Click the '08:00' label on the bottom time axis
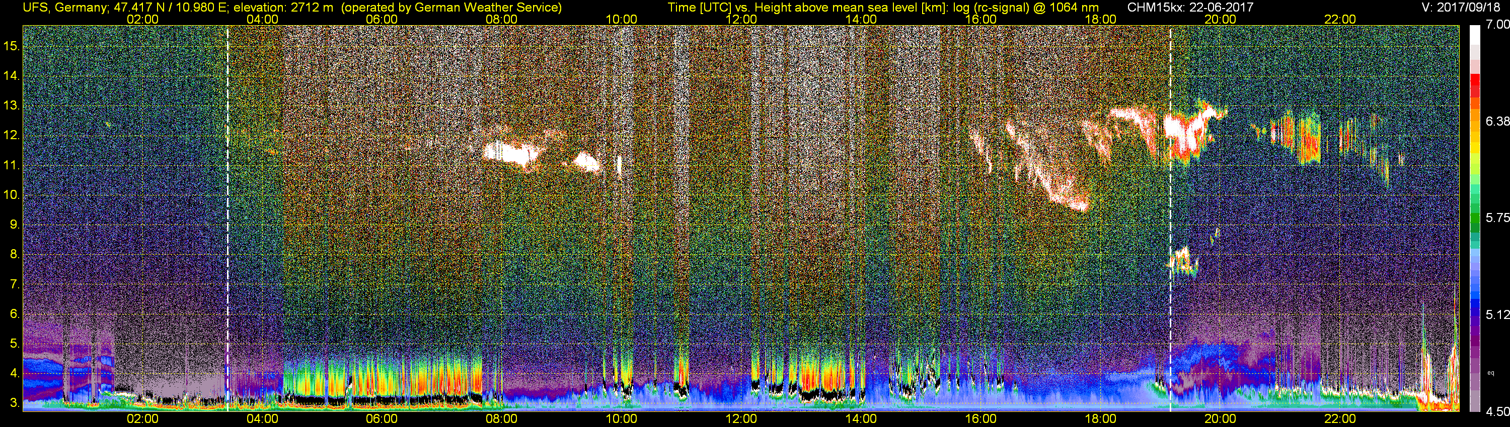The height and width of the screenshot is (427, 1510). click(x=501, y=419)
